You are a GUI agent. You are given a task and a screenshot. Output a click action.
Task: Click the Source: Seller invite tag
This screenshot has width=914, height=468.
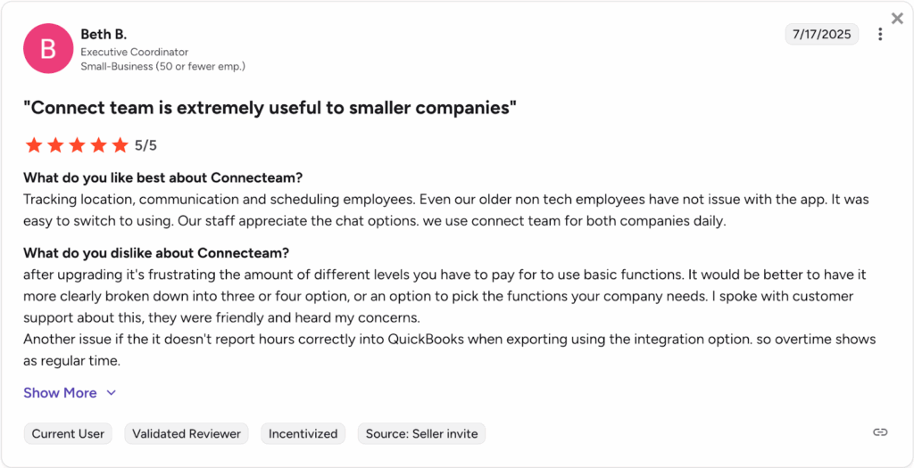421,434
